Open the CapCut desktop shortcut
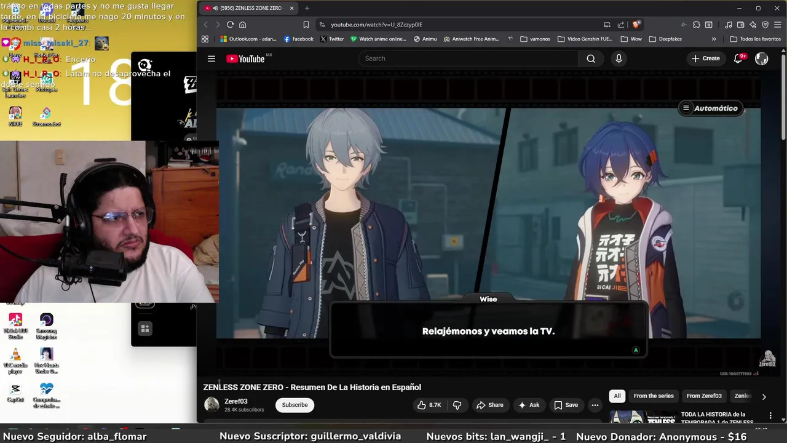The width and height of the screenshot is (787, 443). click(x=15, y=393)
